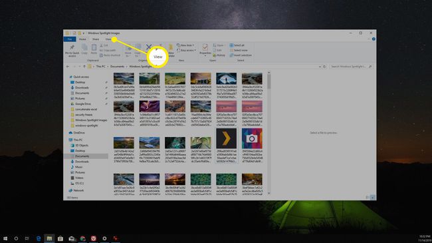Click Documents in the address breadcrumb
Viewport: 432px width, 243px height.
tap(118, 67)
